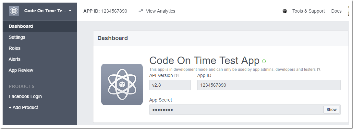353x129 pixels.
Task: Click the help icon next to API Version
Action: (x=176, y=76)
